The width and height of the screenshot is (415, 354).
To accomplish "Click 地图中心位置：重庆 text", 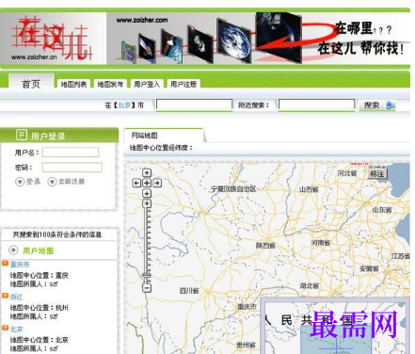I will [40, 276].
